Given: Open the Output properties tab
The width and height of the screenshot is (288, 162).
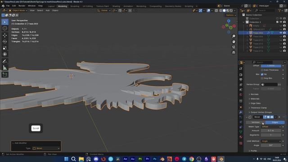Looking at the screenshot, I should click(241, 80).
